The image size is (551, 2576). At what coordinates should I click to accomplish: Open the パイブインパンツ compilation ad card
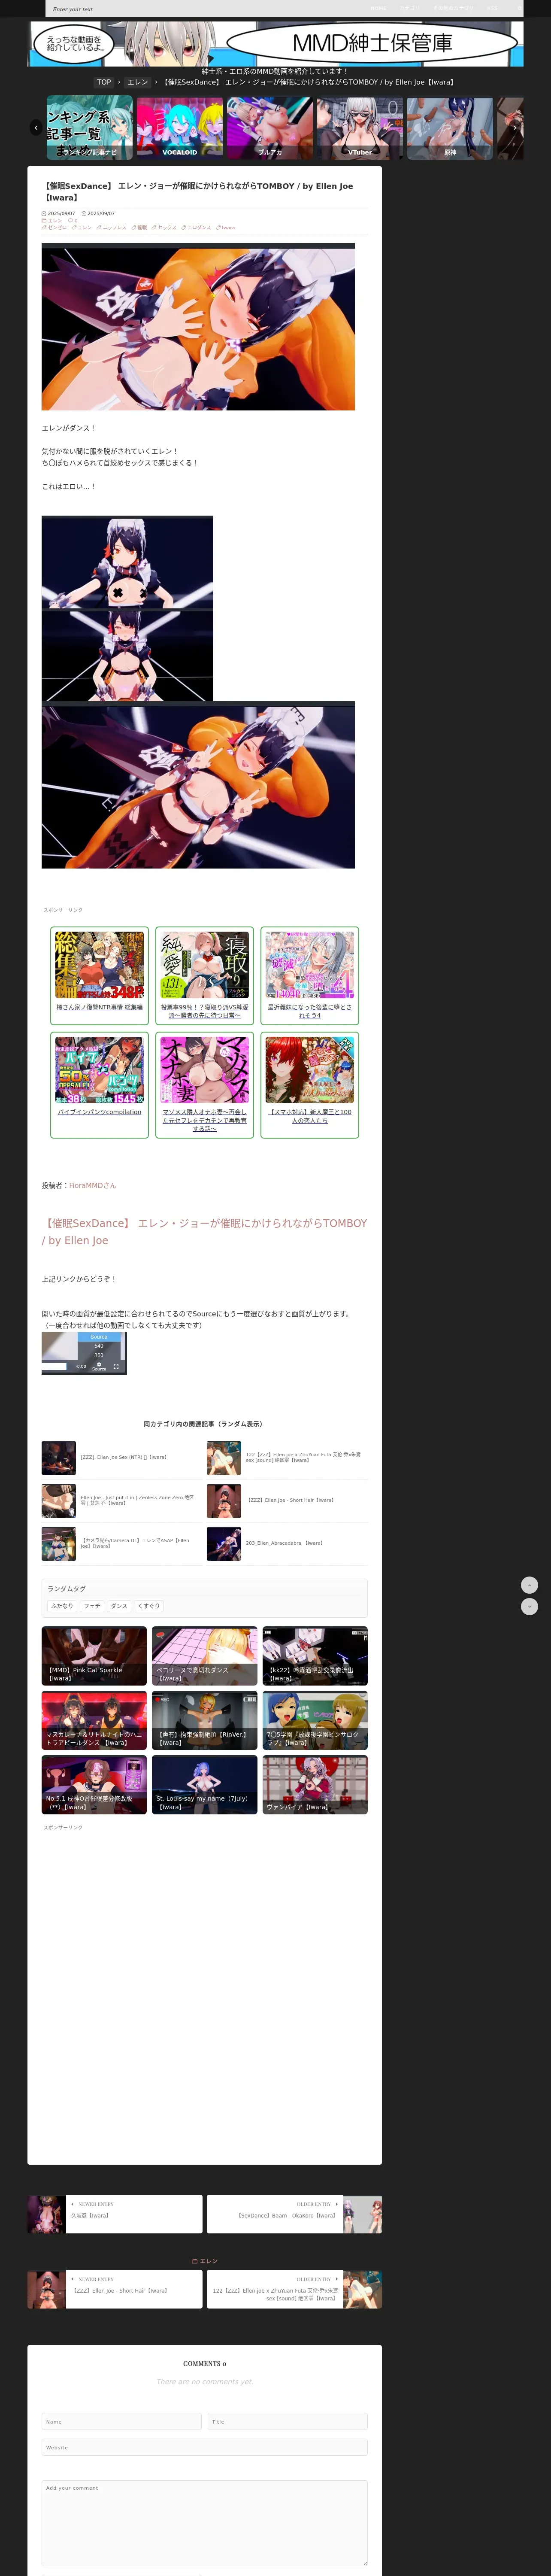point(99,1085)
